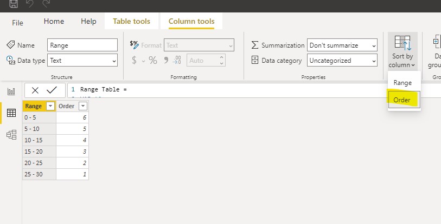Viewport: 441px width, 224px height.
Task: Click the Format paintbrush icon
Action: (x=134, y=44)
